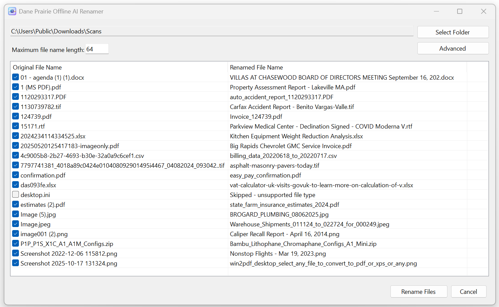Screen dimensions: 499x307
Task: Uncheck 1 (MS PDF).pdf from renaming
Action: [15, 87]
